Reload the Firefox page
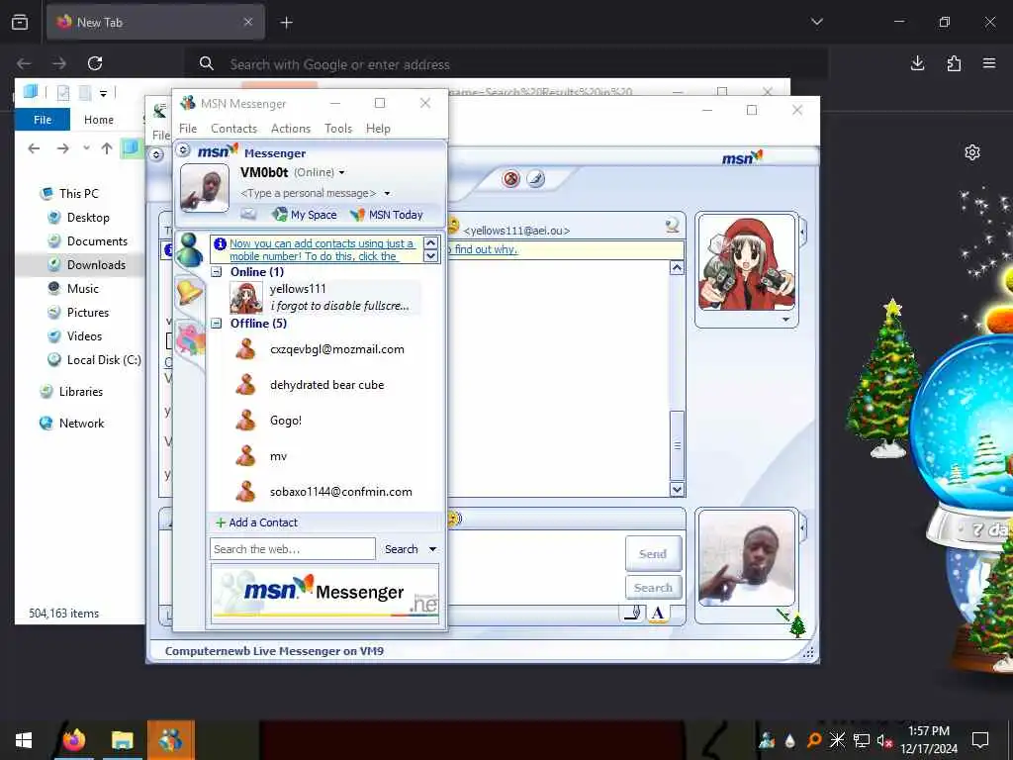 pos(95,63)
